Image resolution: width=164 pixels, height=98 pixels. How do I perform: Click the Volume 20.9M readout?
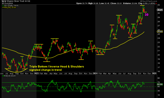(x=130, y=3)
